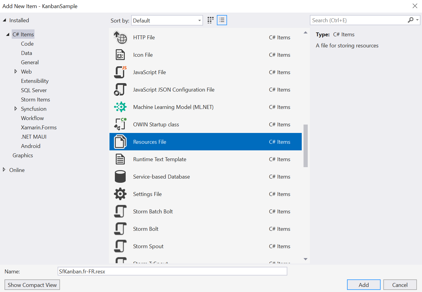Select the Machine Learning Model icon
Viewport: 422px width, 292px height.
120,107
